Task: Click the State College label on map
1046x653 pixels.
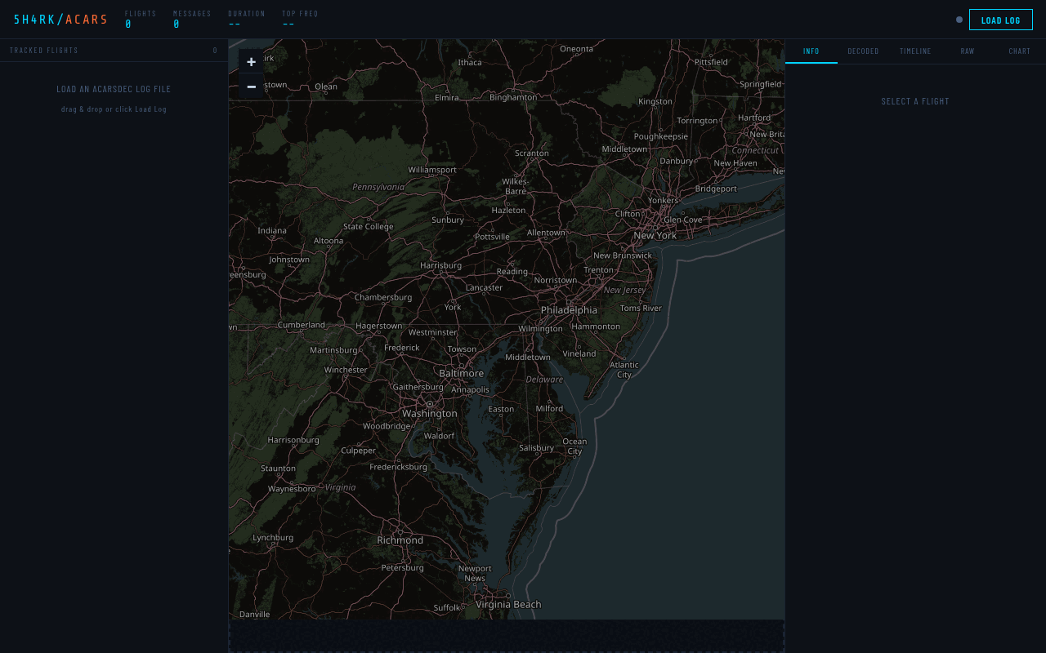Action: point(368,227)
